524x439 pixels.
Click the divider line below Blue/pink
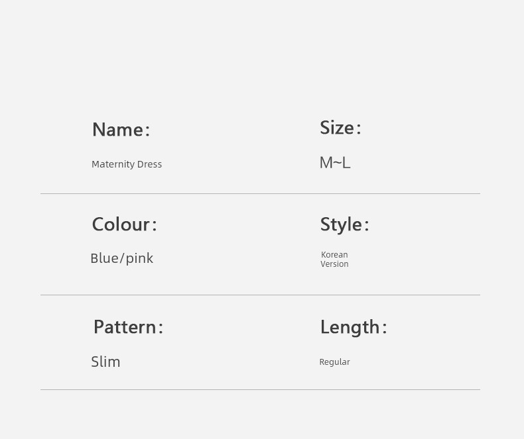(260, 295)
